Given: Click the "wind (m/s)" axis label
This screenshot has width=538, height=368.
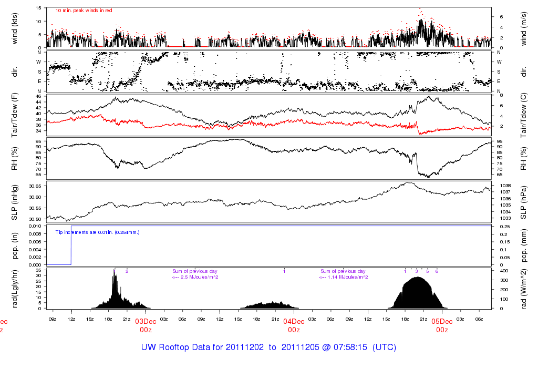Looking at the screenshot, I should point(523,28).
